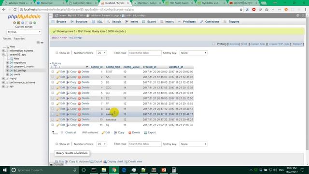Click the phpMyAdmin home icon
Image resolution: width=309 pixels, height=174 pixels.
[x=14, y=23]
